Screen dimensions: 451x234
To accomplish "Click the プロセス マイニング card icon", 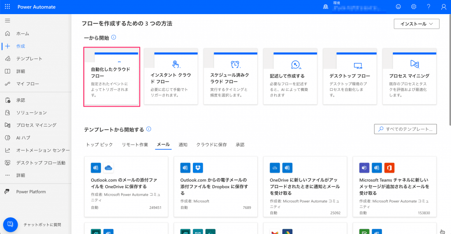I will click(x=415, y=64).
